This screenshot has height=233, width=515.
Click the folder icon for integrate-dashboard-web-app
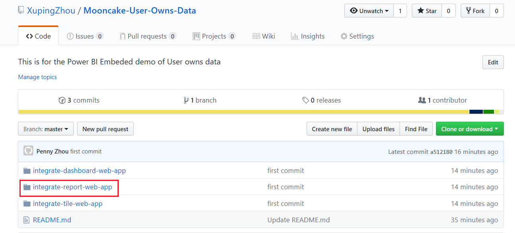[x=27, y=171]
